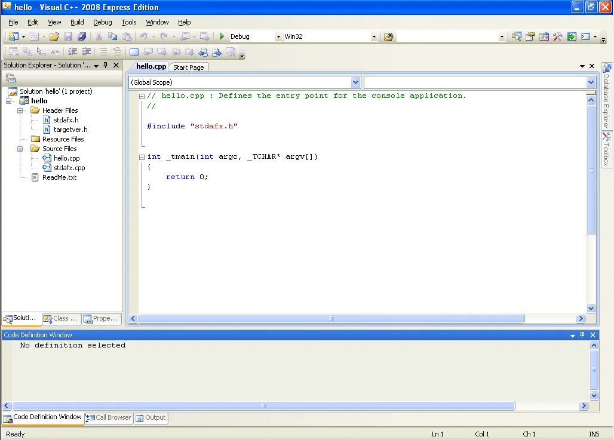Click Previous Bookmark in Document blue icon
Viewport: 614px width, 440px height.
203,52
